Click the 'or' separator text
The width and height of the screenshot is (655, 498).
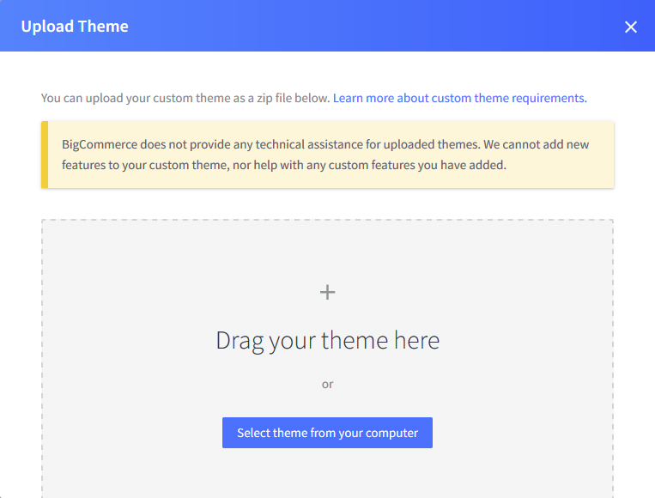327,384
